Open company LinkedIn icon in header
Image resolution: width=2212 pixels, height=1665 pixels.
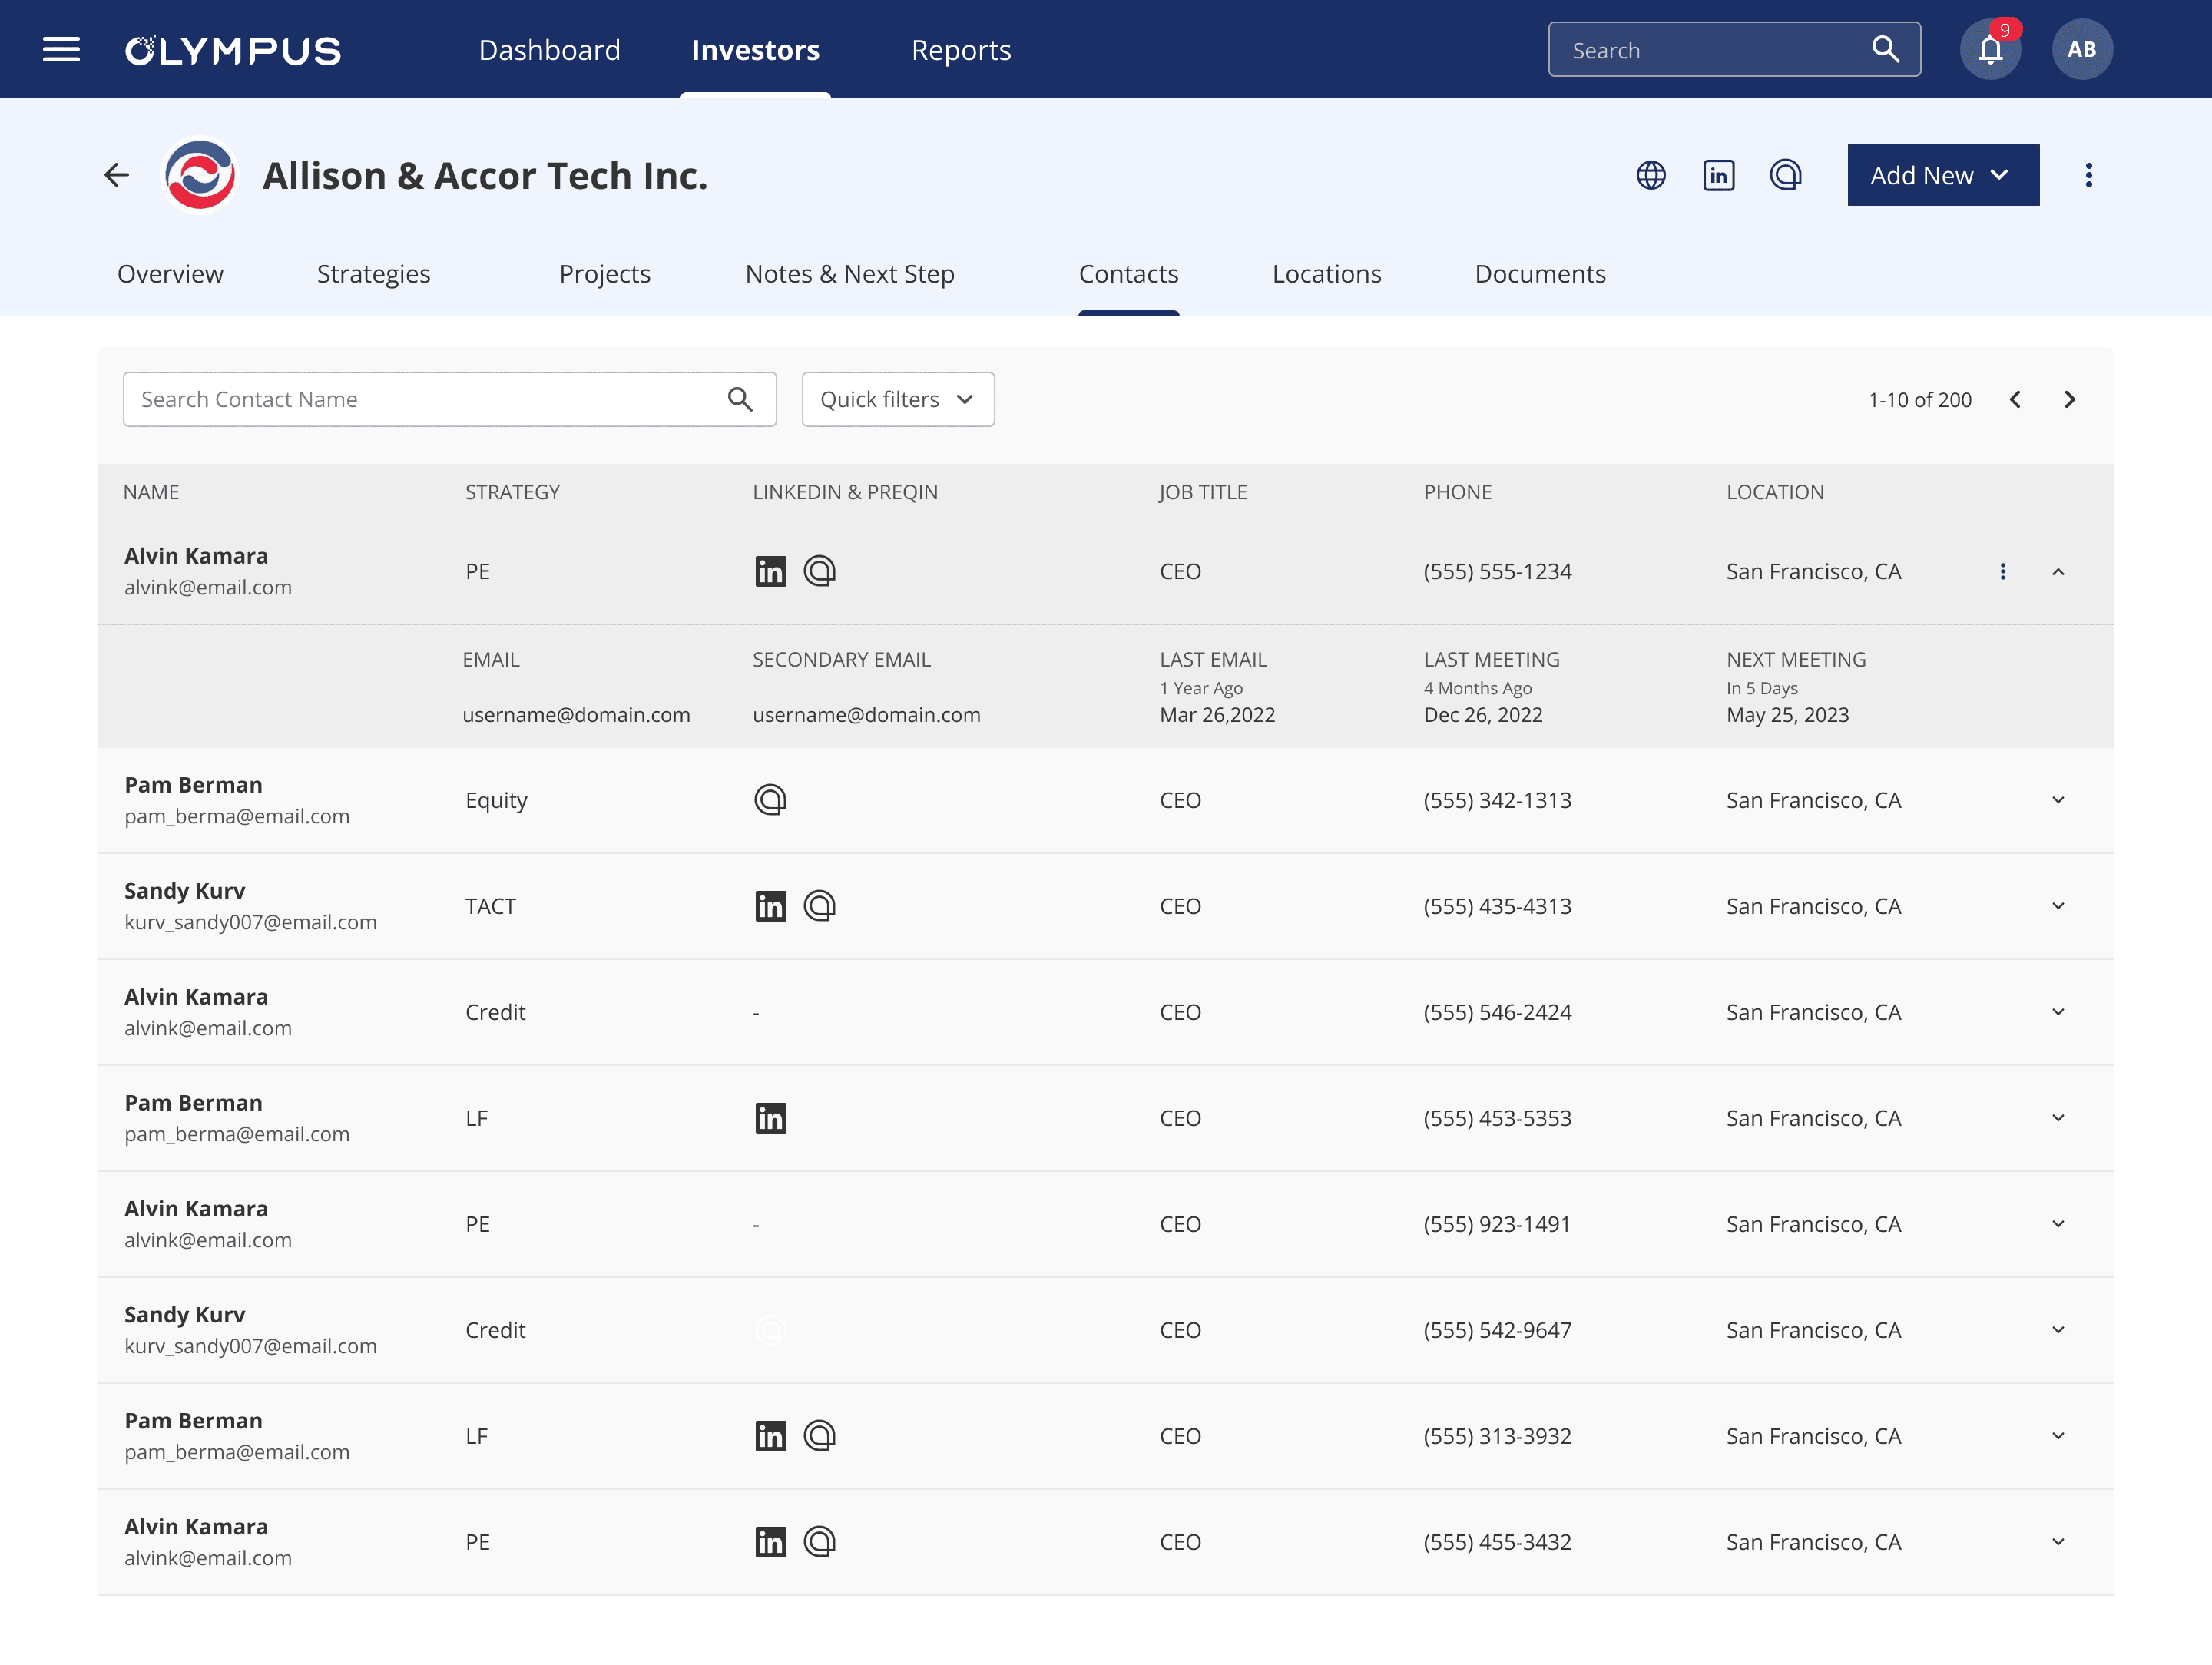tap(1718, 176)
